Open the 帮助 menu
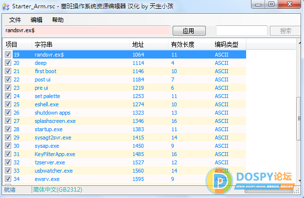This screenshot has height=198, width=304. coord(58,20)
